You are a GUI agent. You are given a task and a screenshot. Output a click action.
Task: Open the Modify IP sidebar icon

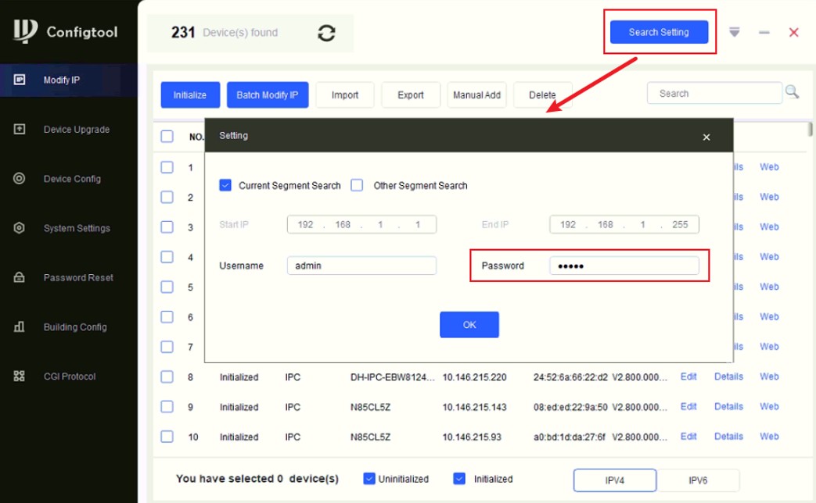click(x=20, y=80)
